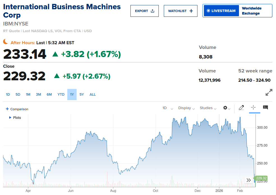This screenshot has width=276, height=195.
Task: Click the RT Quote disclaimer text
Action: (47, 31)
